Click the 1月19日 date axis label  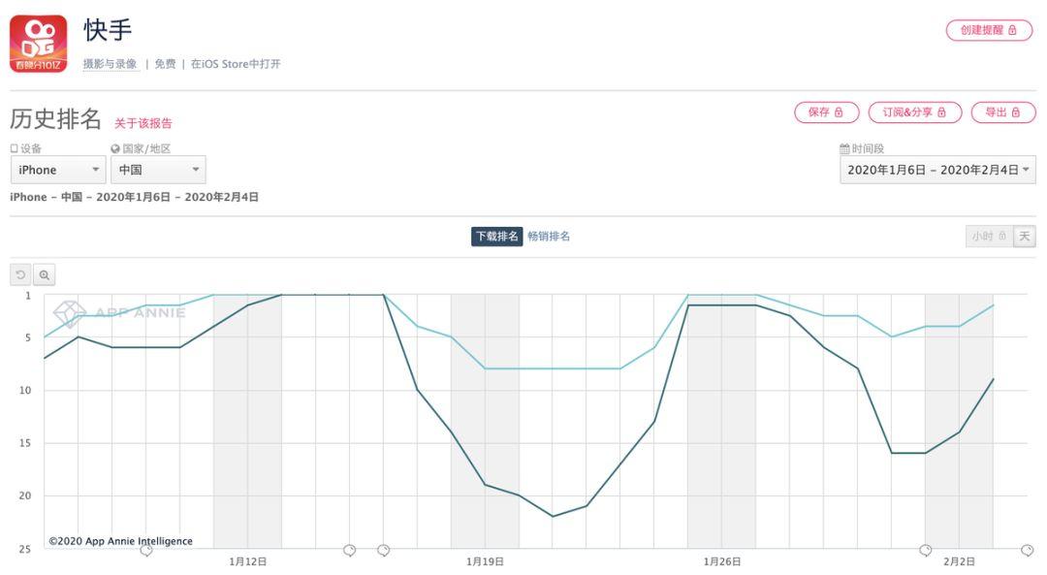tap(485, 561)
